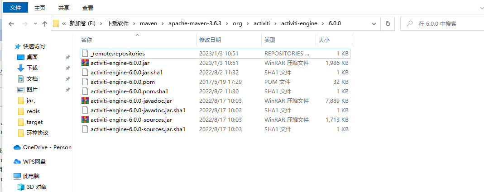
Task: Open the 环控协议 folder in sidebar
Action: coord(37,133)
